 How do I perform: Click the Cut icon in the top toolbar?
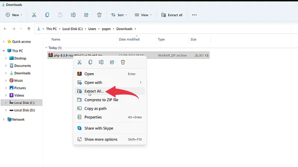pos(34,15)
